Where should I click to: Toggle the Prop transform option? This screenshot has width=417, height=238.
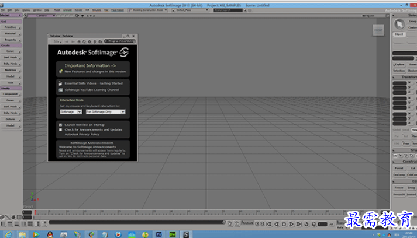[x=405, y=143]
